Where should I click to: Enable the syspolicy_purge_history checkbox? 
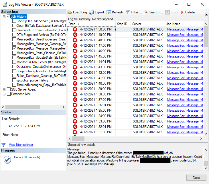(14, 80)
